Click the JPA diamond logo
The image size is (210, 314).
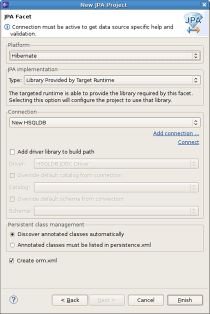pos(193,23)
